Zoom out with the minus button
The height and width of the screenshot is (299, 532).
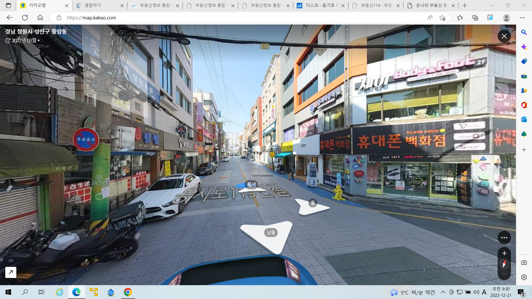point(504,274)
